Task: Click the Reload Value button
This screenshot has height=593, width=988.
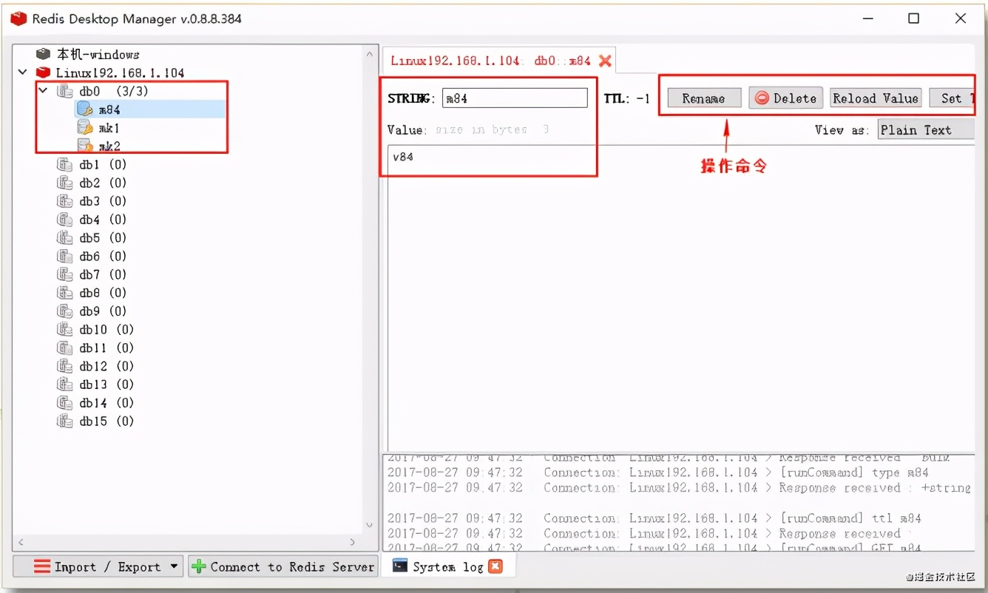Action: pos(876,98)
